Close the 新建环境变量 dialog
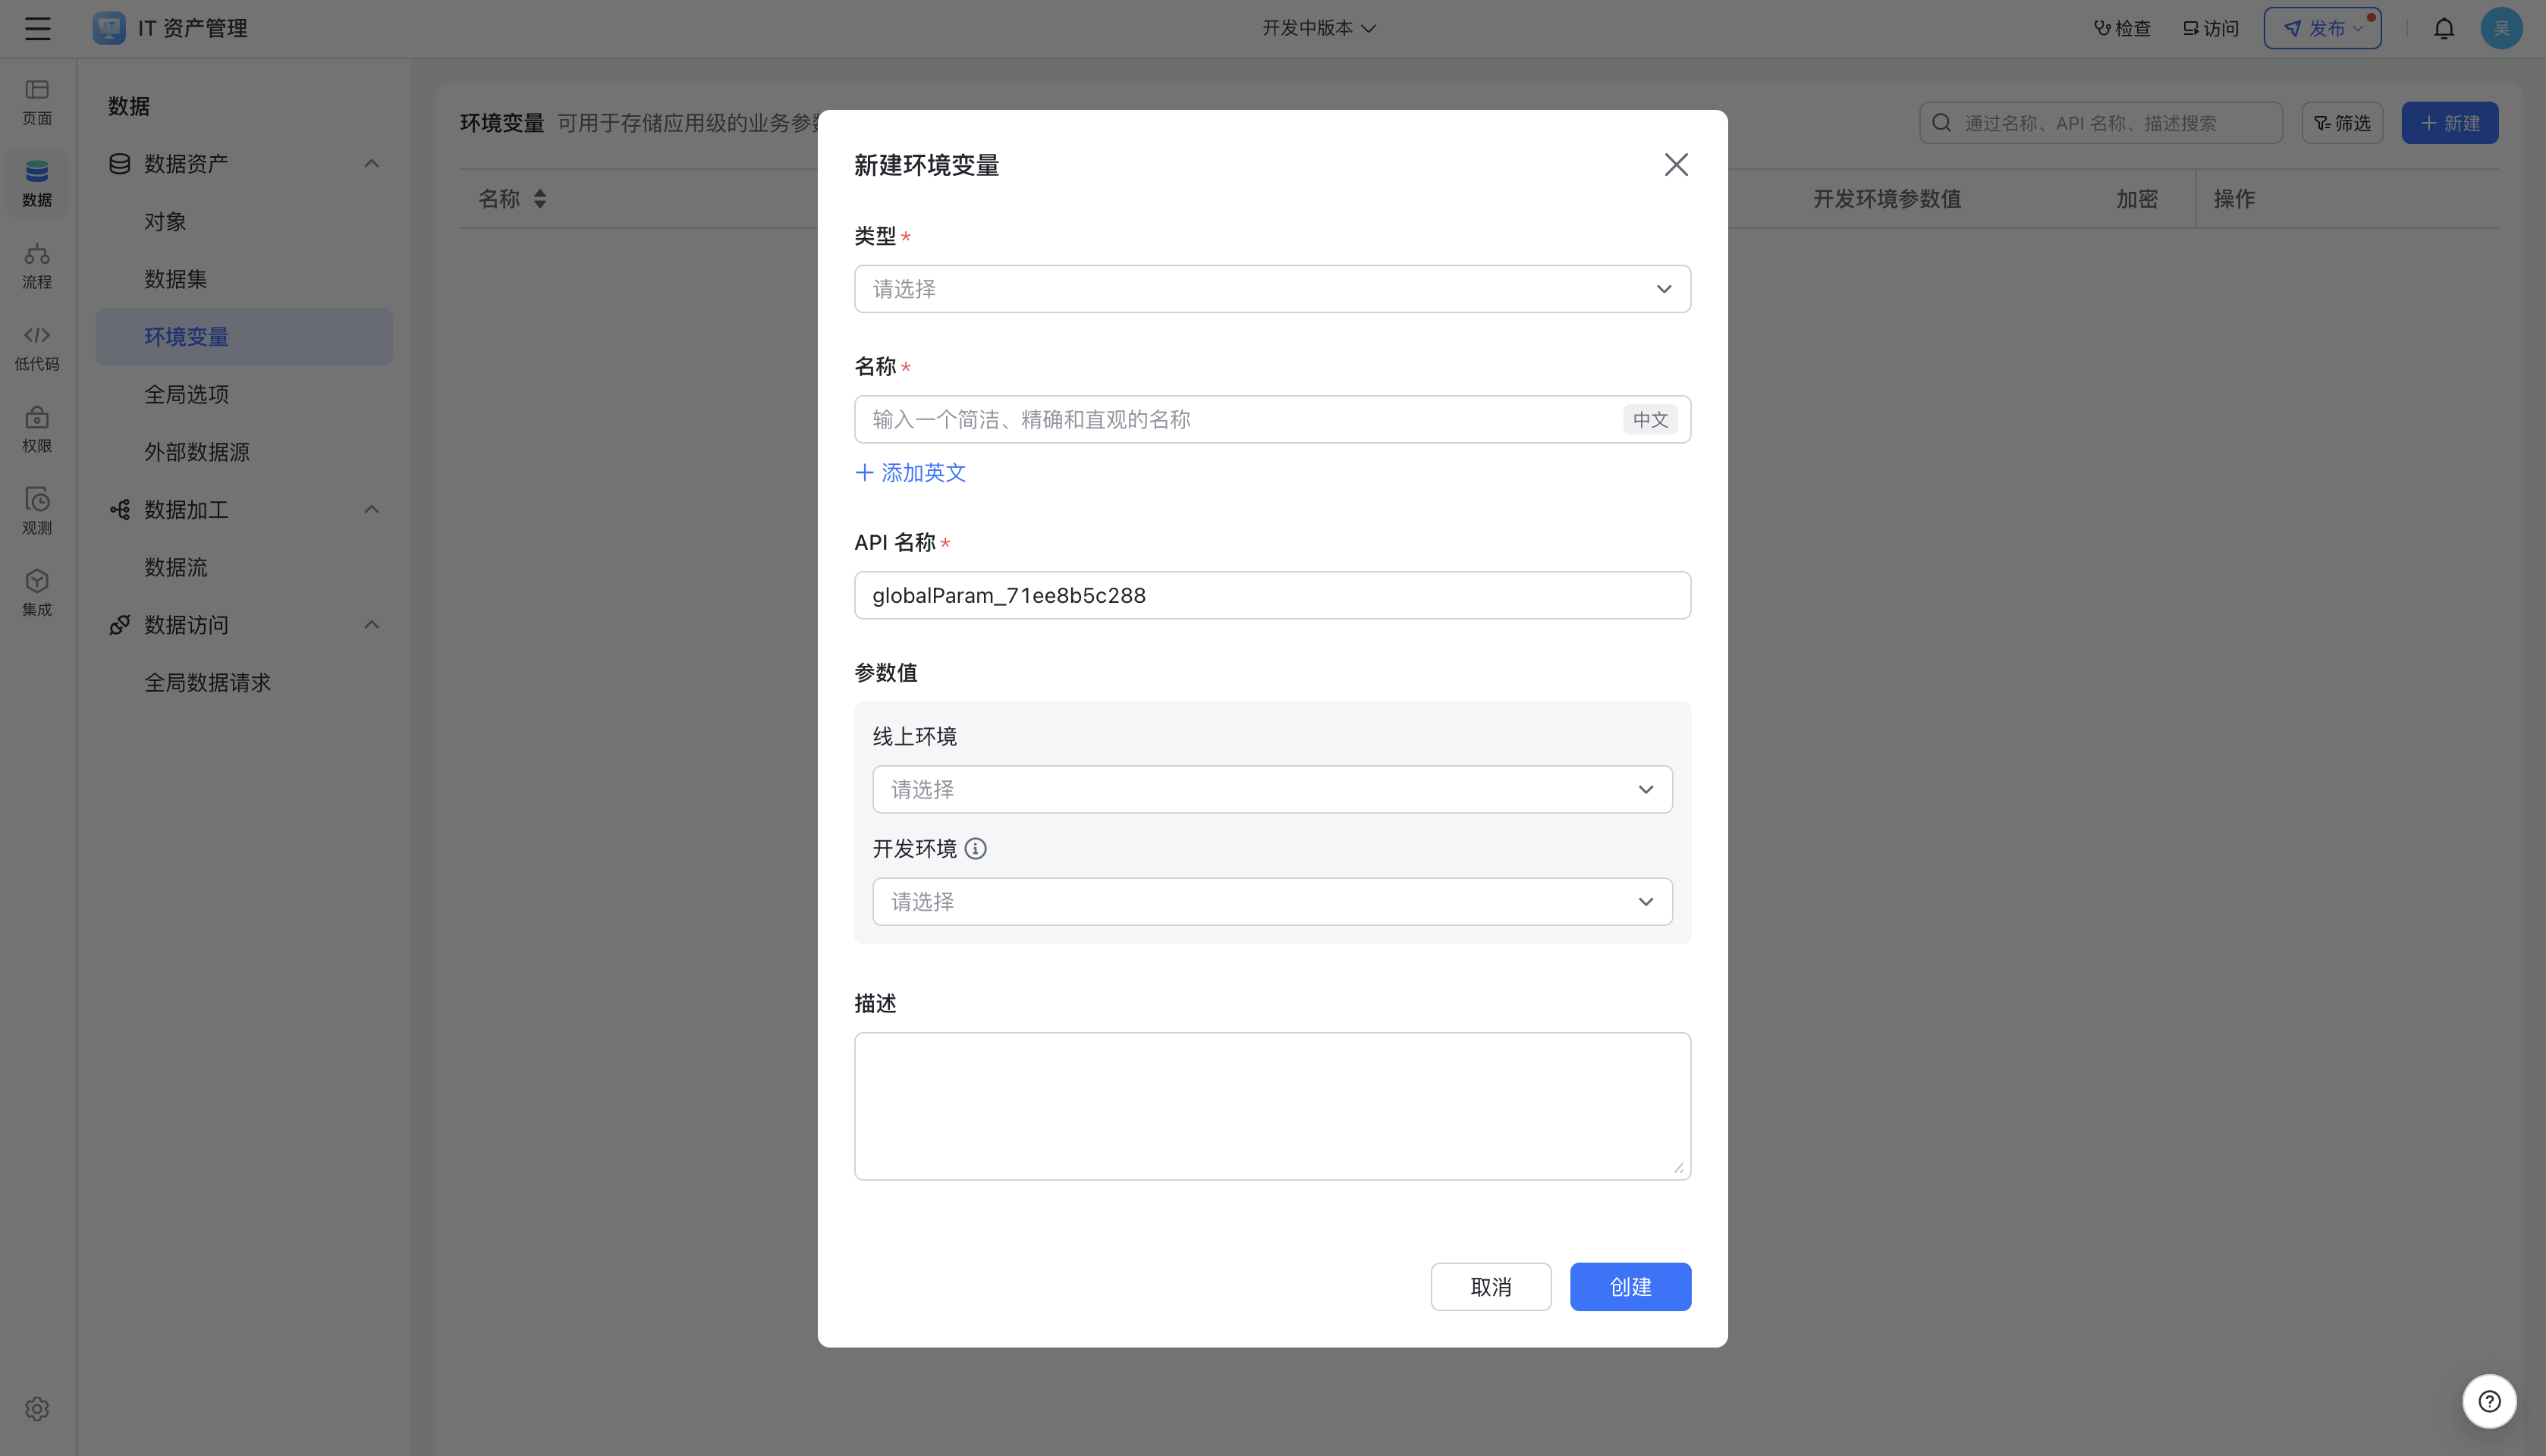The height and width of the screenshot is (1456, 2546). [x=1676, y=165]
